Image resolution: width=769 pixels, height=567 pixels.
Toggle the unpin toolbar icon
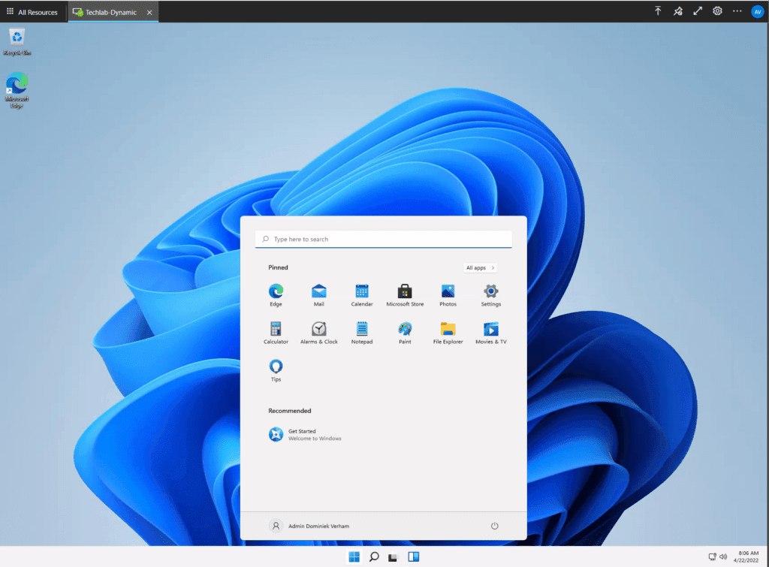tap(677, 11)
